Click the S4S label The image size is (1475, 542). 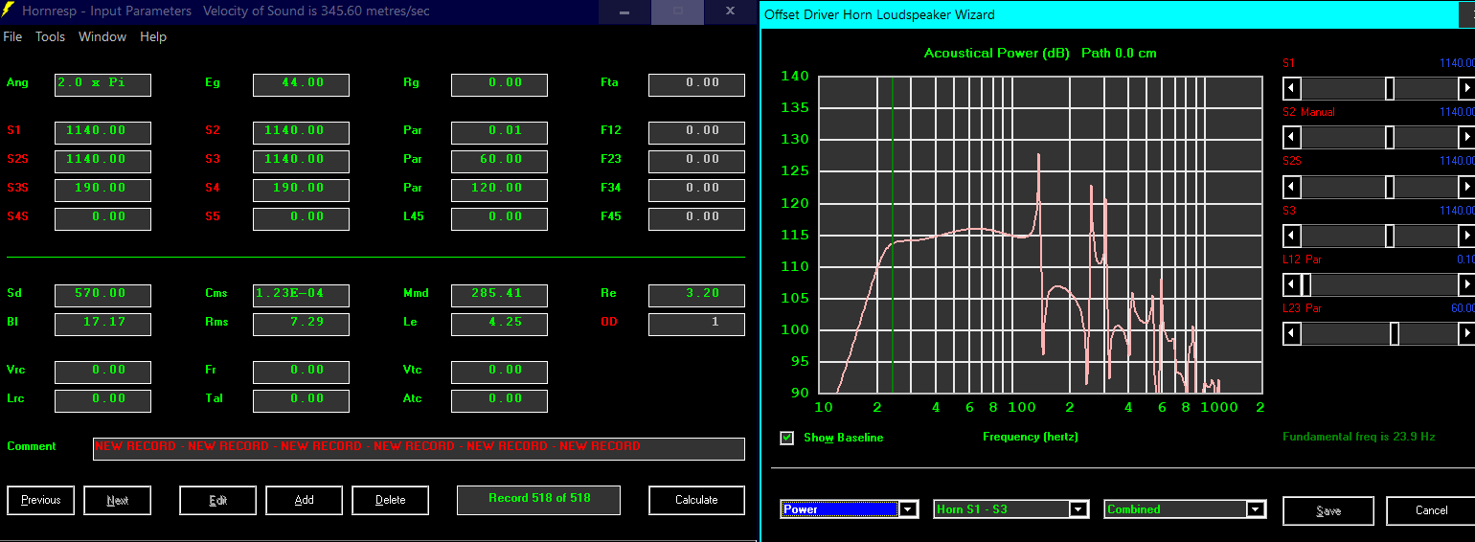(x=17, y=216)
